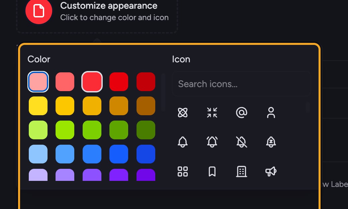The image size is (348, 209).
Task: Select the dark royal blue swatch
Action: coord(146,154)
